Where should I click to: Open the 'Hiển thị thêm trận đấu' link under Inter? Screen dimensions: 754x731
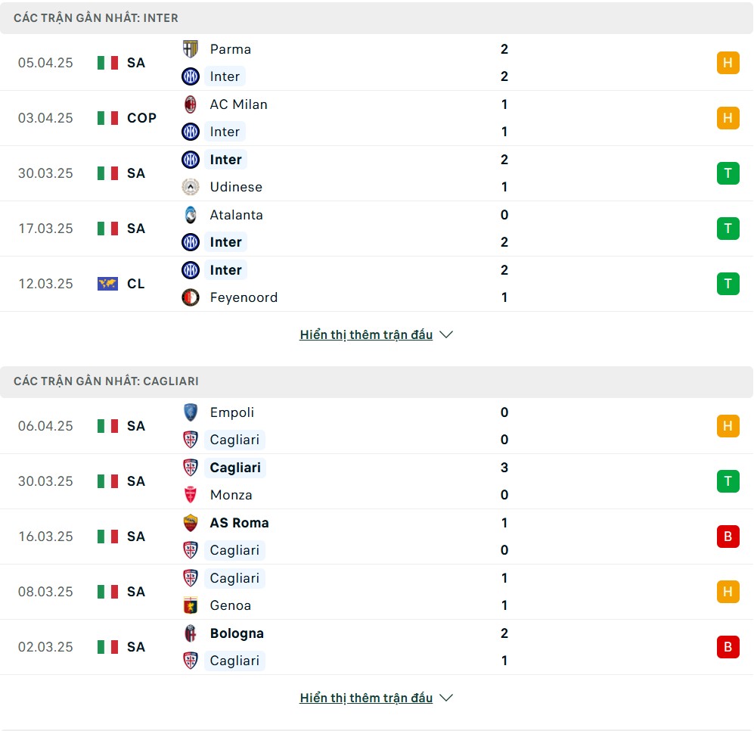point(367,334)
